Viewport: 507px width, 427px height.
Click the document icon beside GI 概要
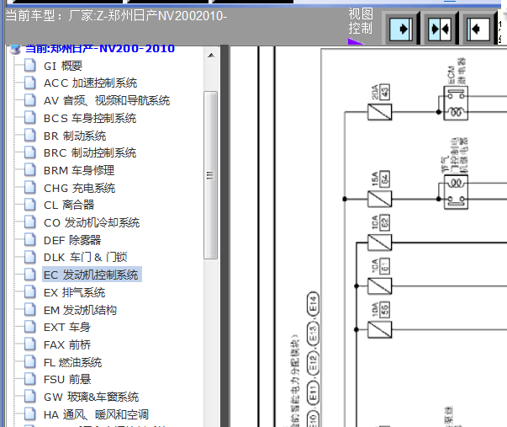[30, 65]
